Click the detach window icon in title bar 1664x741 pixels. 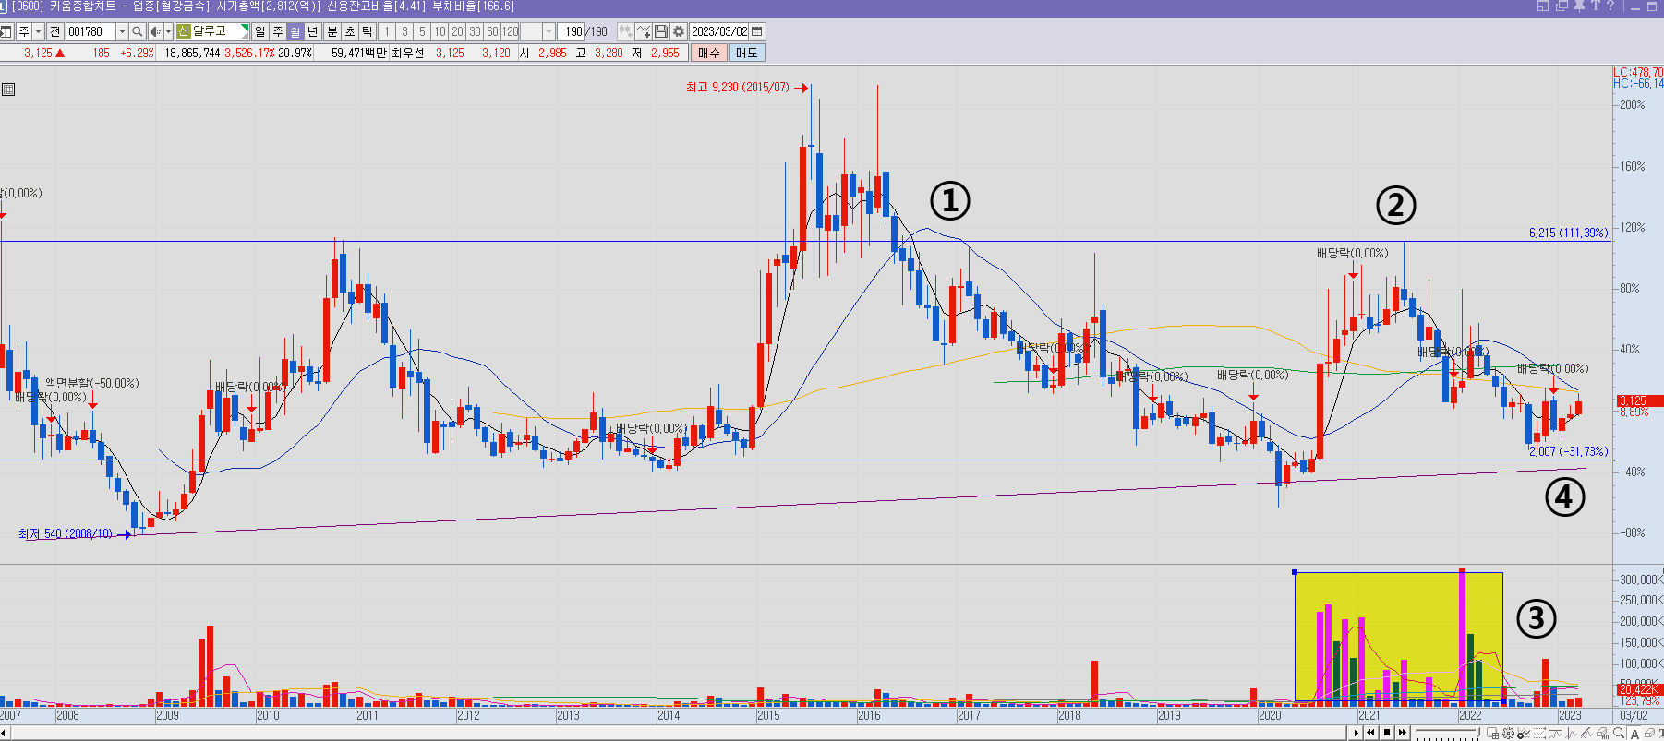(x=1543, y=6)
